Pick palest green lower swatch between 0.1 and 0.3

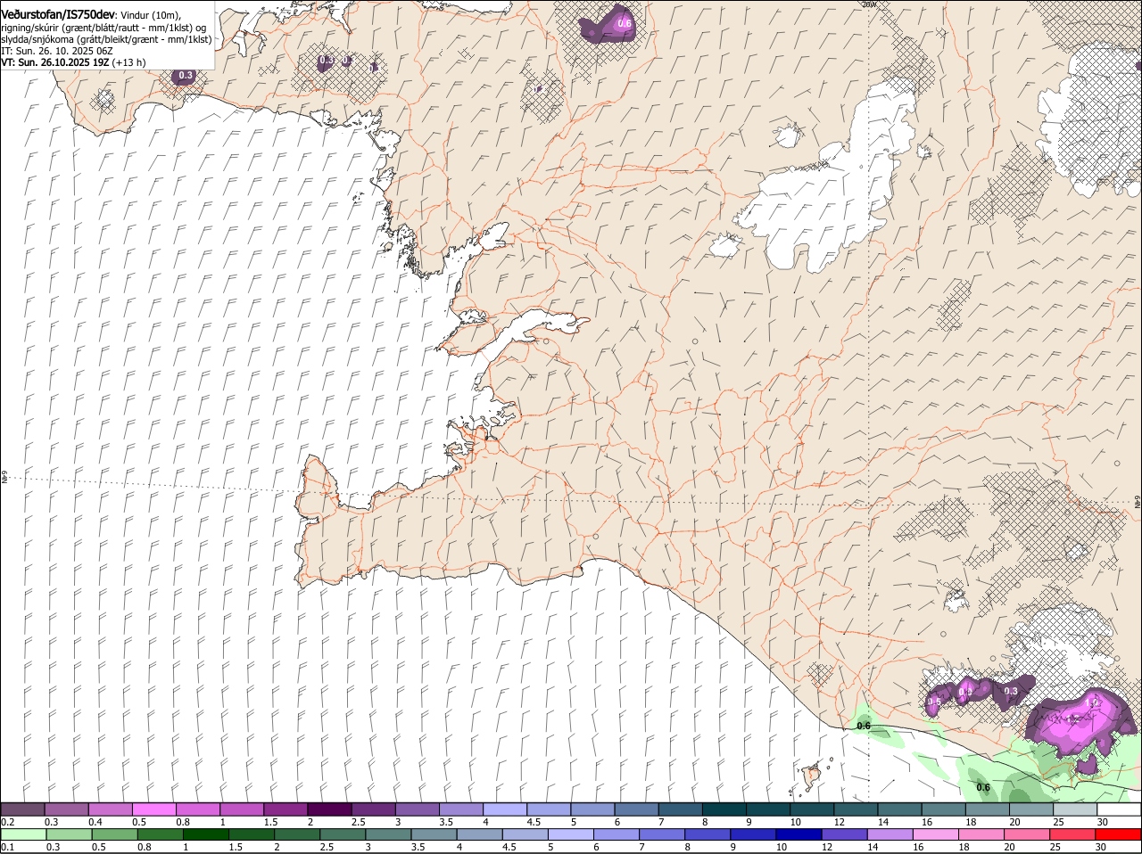click(x=23, y=834)
